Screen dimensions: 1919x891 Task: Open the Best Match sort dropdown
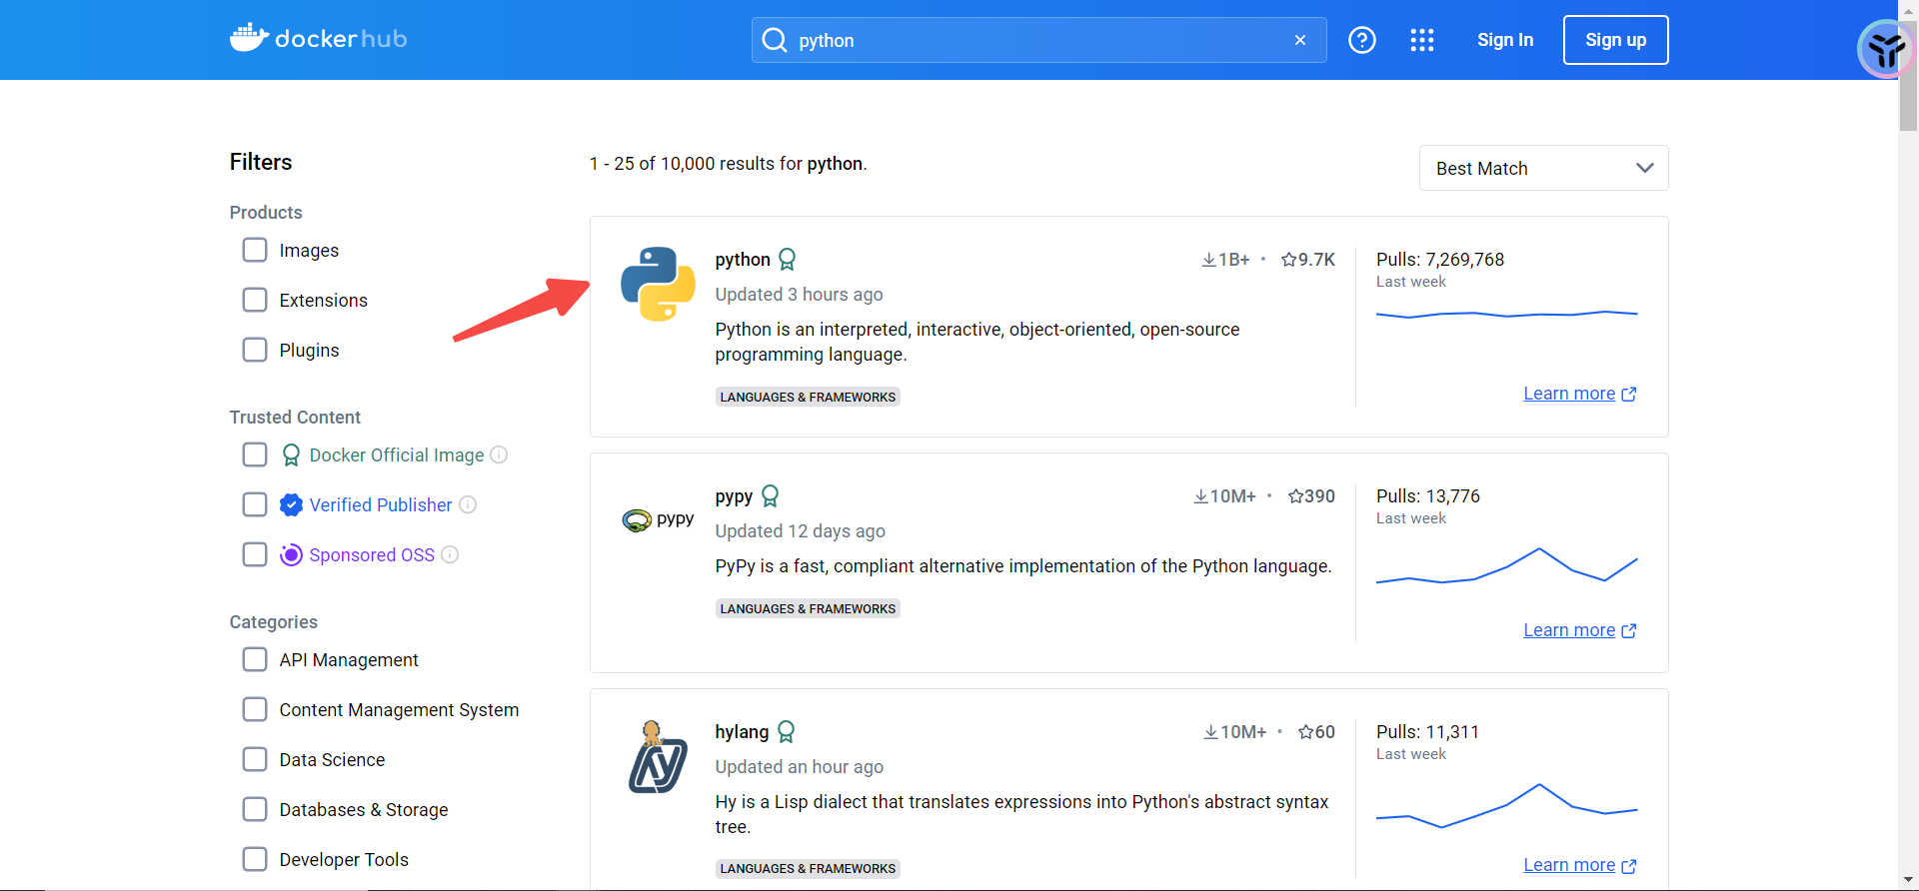pyautogui.click(x=1543, y=168)
